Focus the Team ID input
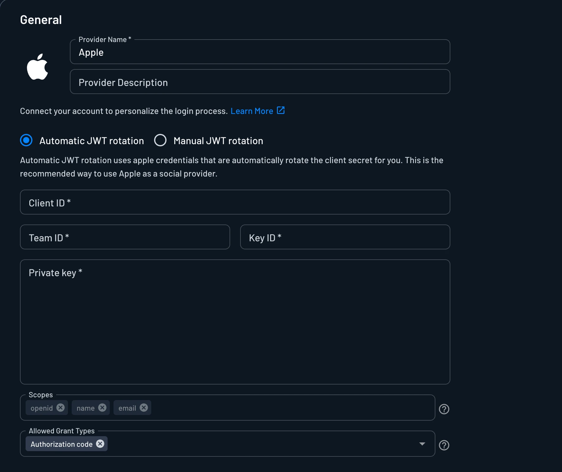Image resolution: width=562 pixels, height=472 pixels. click(125, 237)
